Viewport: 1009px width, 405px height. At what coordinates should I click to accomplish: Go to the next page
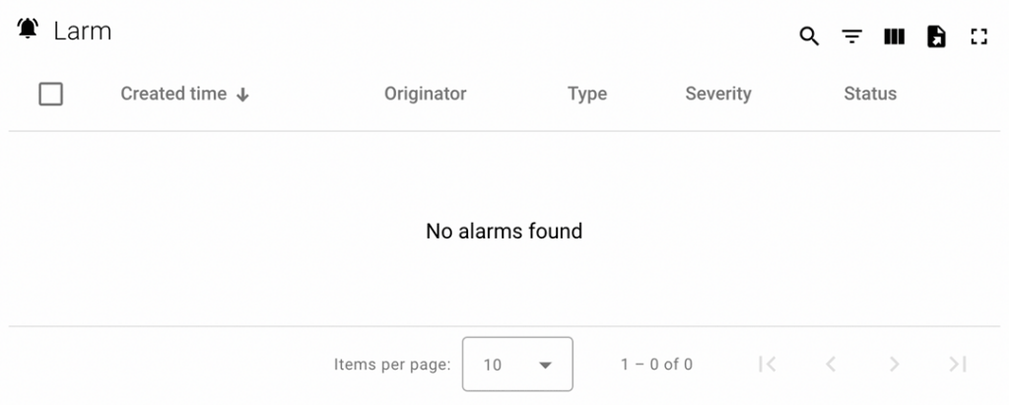point(894,365)
